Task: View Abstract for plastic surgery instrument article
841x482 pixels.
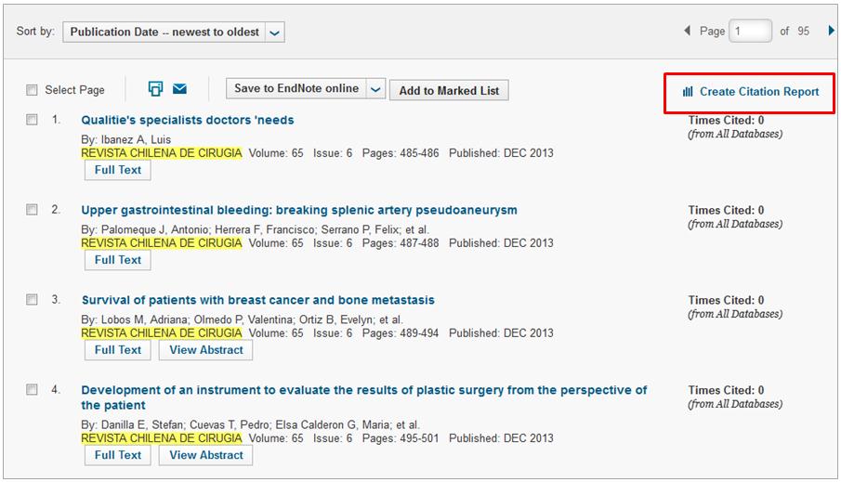Action: click(x=205, y=455)
